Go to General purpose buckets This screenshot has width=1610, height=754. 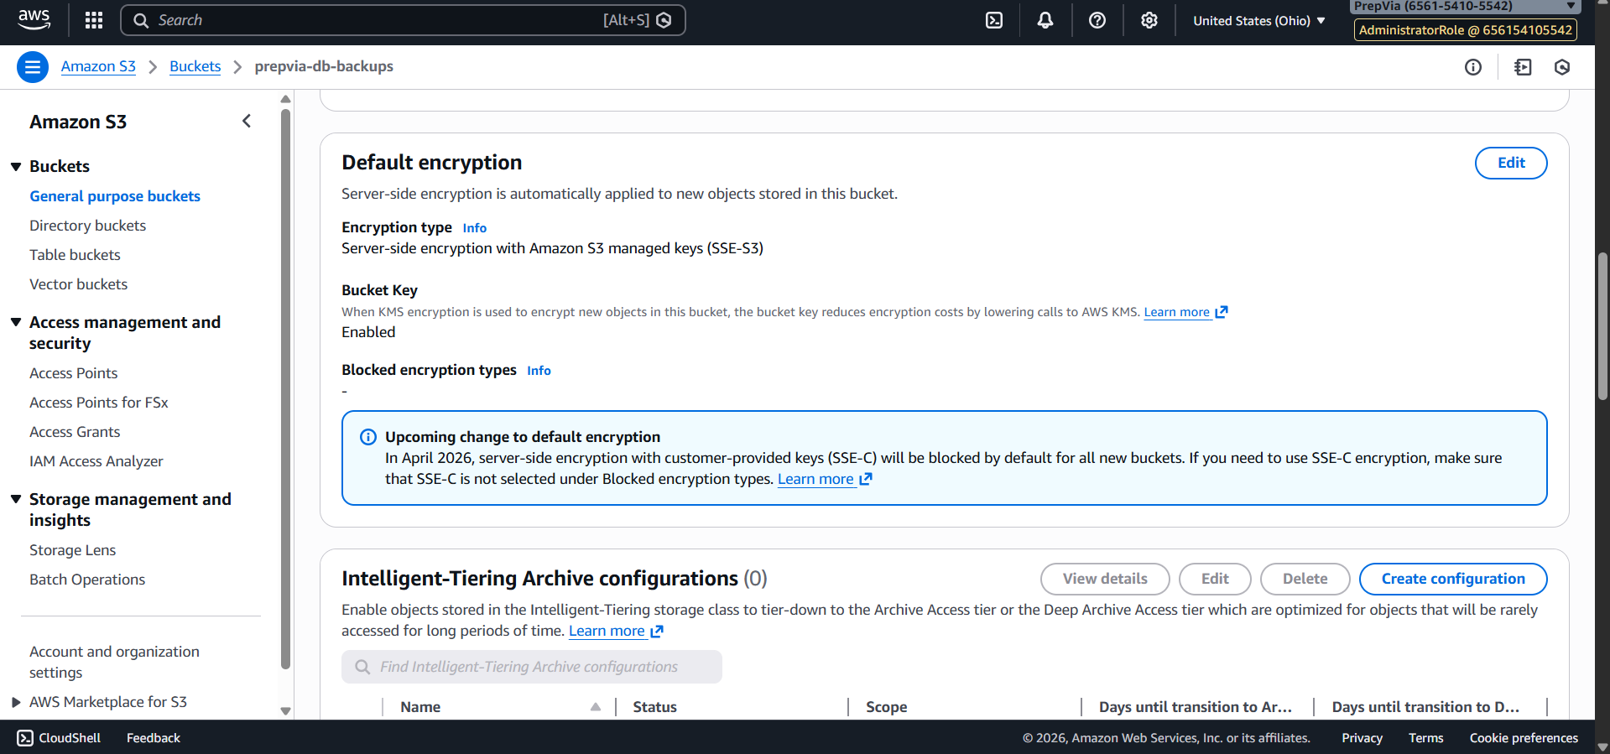(115, 196)
